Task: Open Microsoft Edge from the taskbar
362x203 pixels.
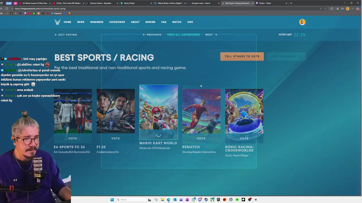Action: point(169,200)
